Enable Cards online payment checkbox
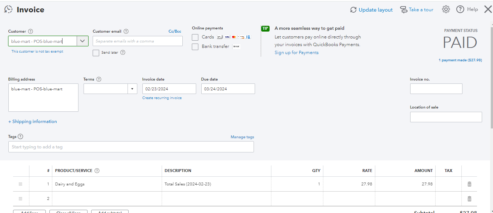This screenshot has width=493, height=213. point(195,37)
